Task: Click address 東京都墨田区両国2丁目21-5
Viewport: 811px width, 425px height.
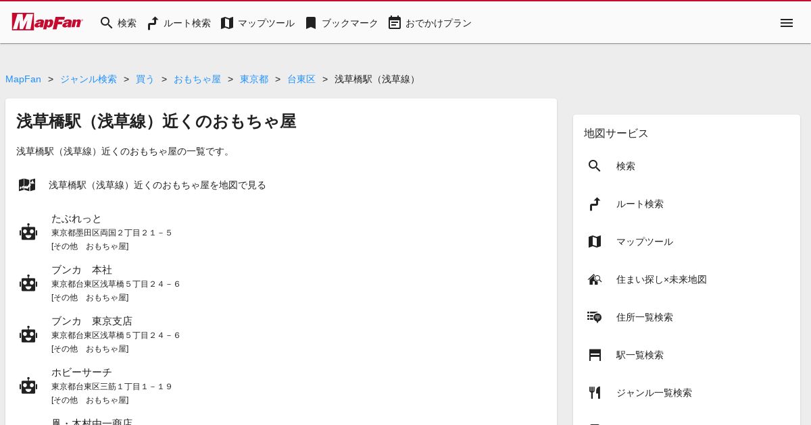Action: (x=112, y=233)
